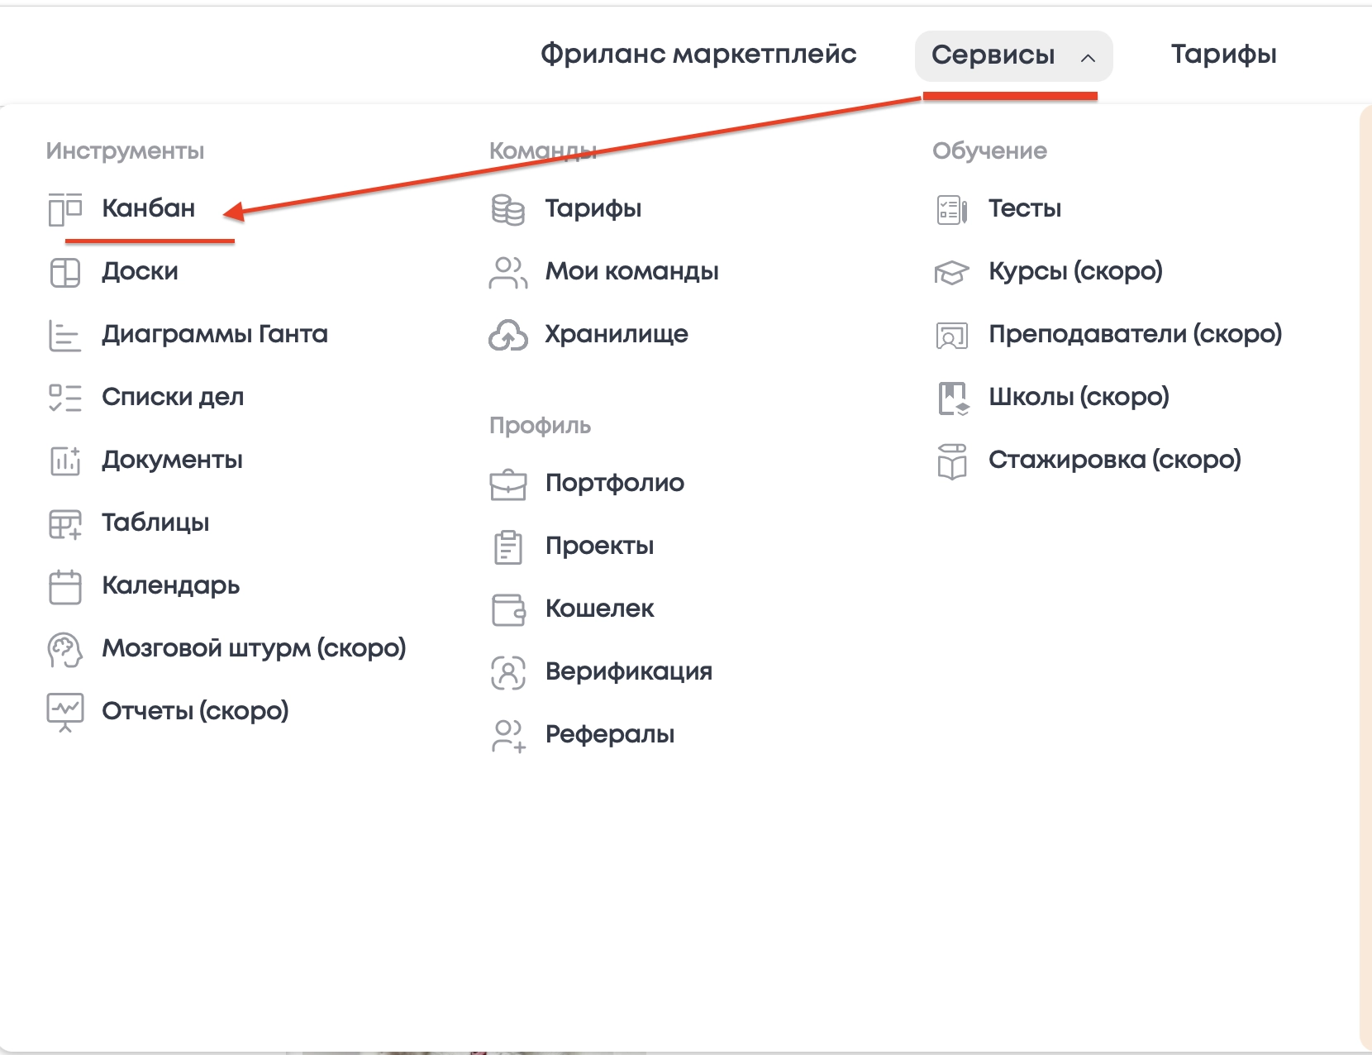Collapse the Сервисы dropdown menu

(993, 55)
